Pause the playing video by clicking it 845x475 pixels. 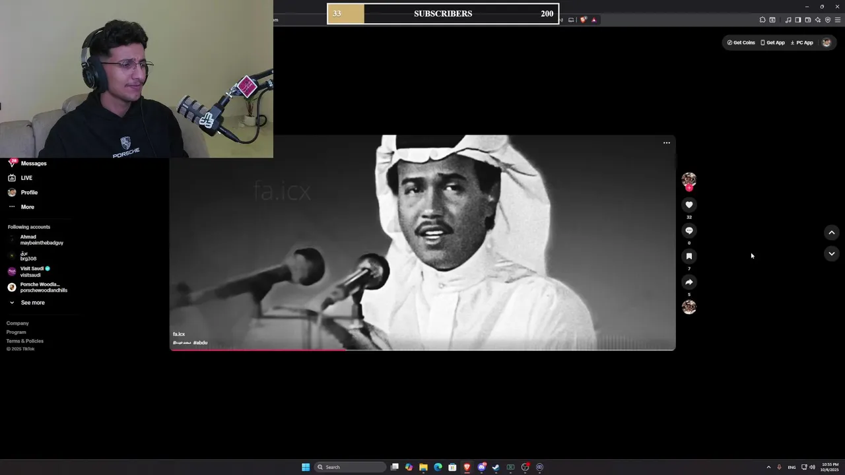click(x=422, y=243)
